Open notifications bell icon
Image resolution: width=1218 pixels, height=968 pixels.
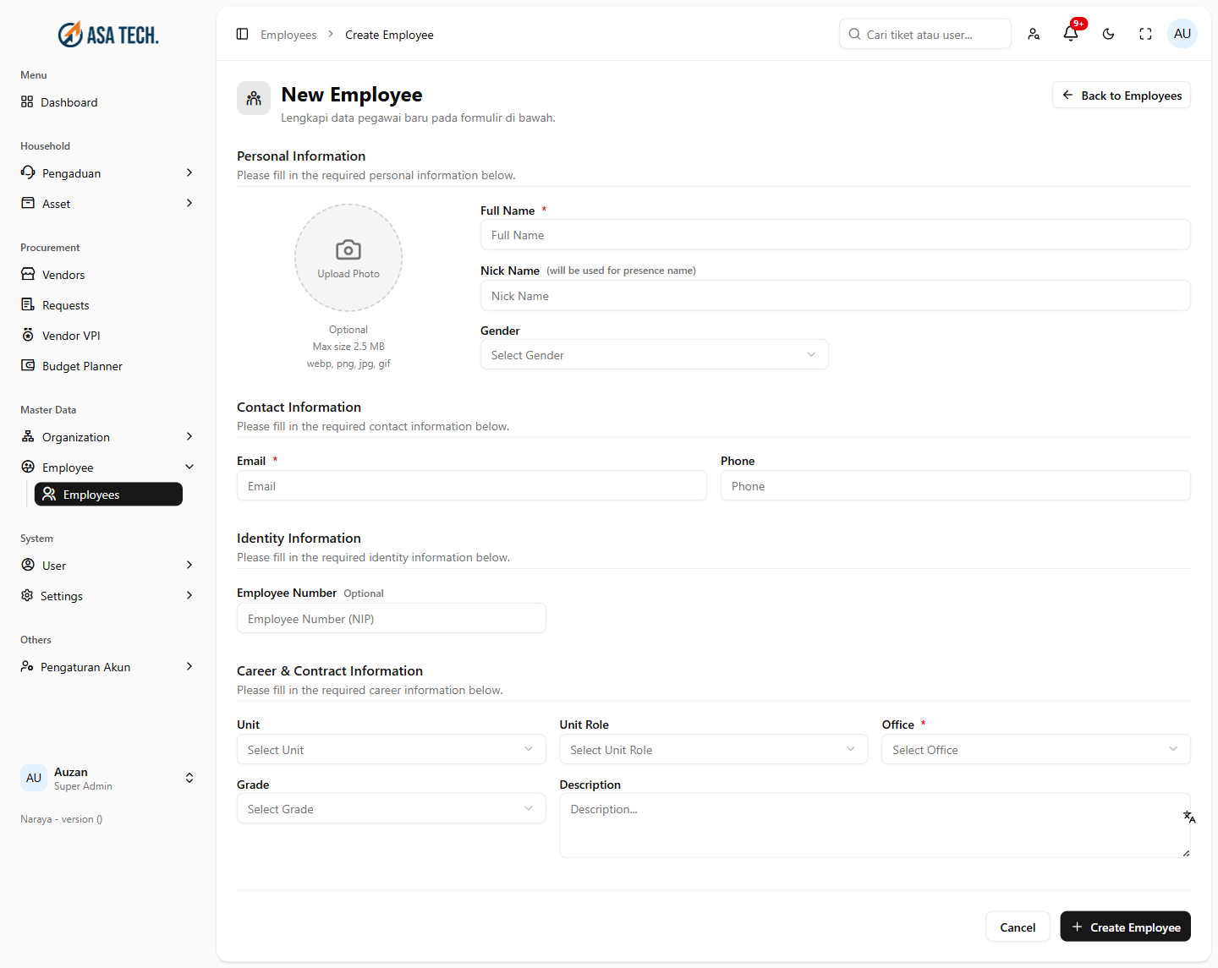pos(1071,34)
